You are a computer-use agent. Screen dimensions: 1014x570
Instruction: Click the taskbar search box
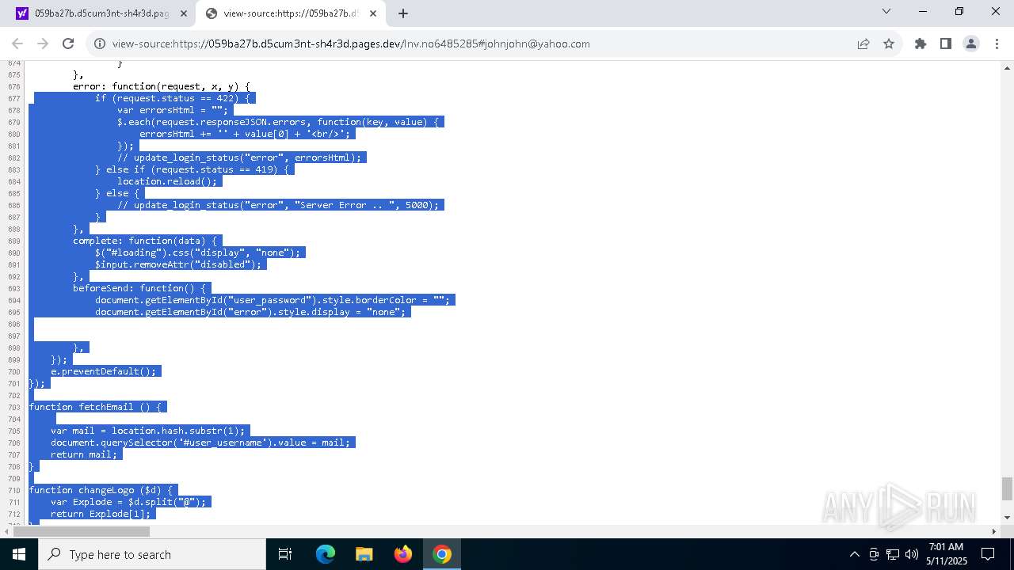[x=152, y=554]
